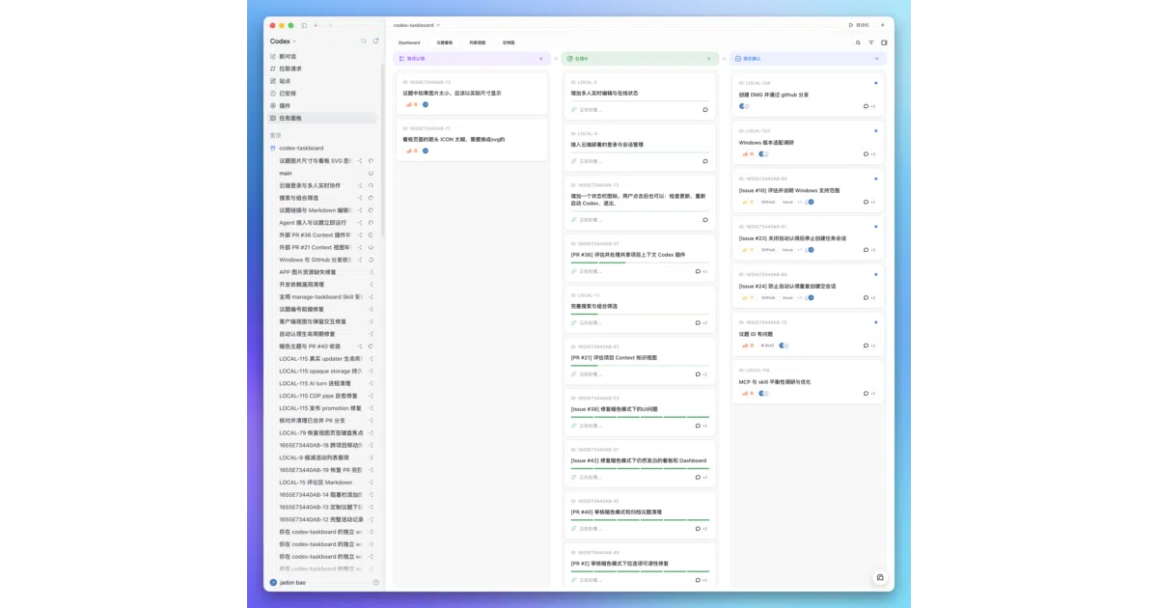Click the 自动化 button in the title bar

click(x=859, y=25)
